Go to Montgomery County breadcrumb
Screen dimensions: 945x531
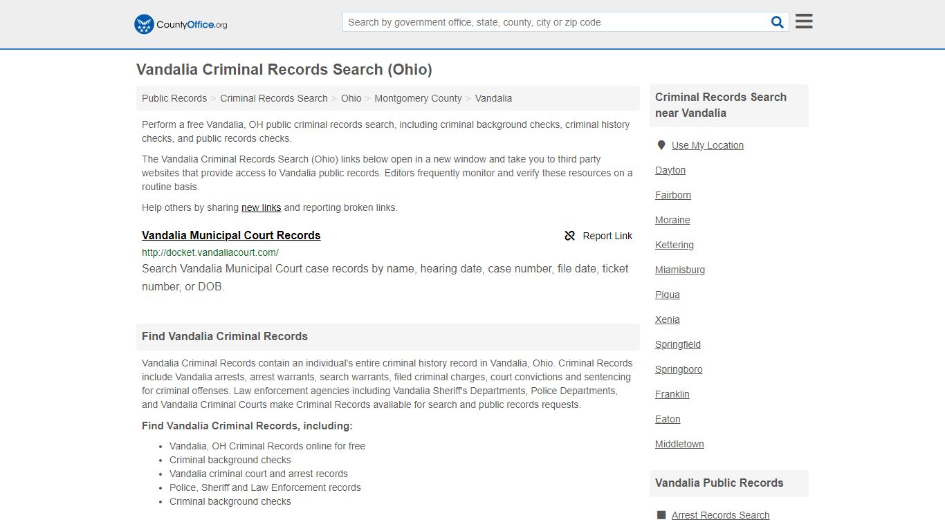418,98
